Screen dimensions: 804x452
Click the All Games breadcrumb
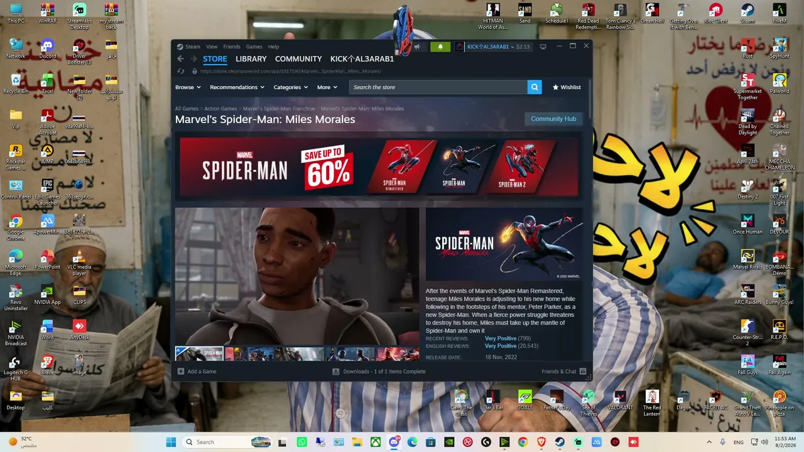(x=187, y=109)
